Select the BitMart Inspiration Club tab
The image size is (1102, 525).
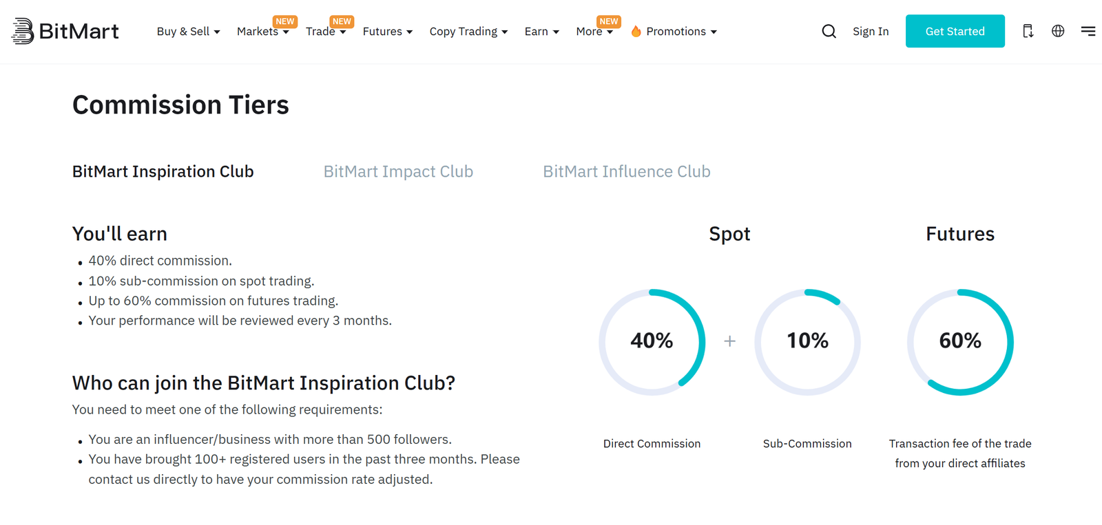(163, 171)
